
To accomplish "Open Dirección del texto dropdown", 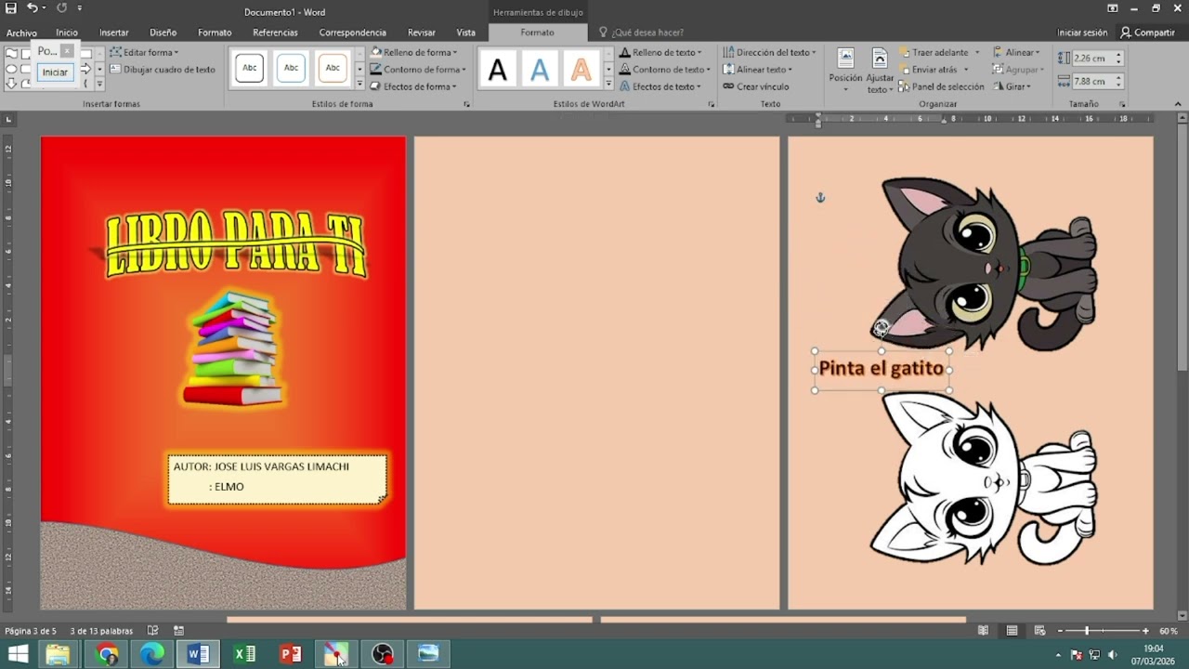I will [770, 52].
